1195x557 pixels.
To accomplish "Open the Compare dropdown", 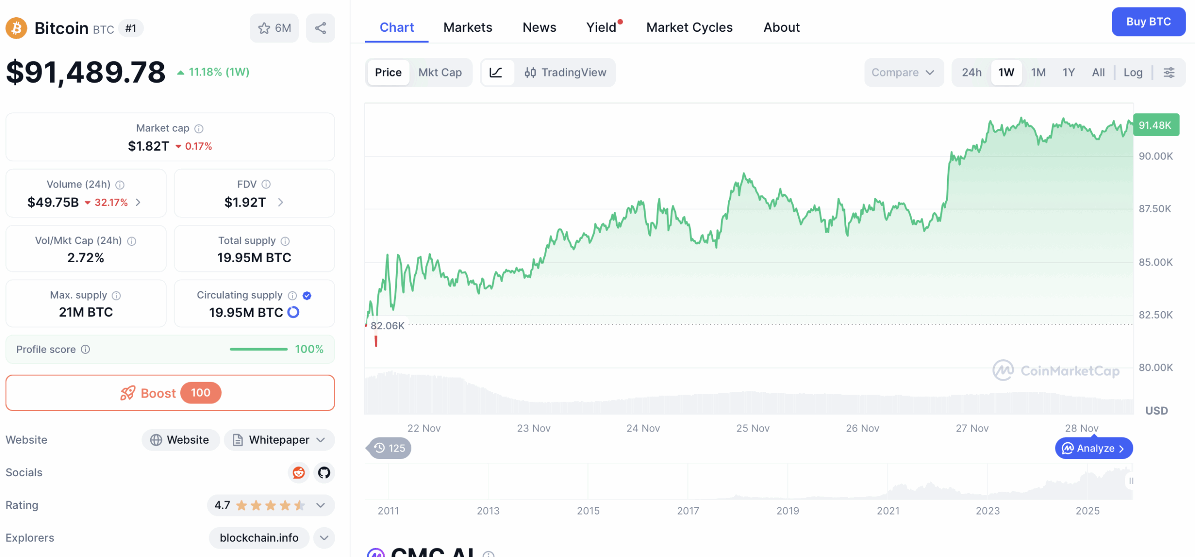I will pyautogui.click(x=903, y=72).
